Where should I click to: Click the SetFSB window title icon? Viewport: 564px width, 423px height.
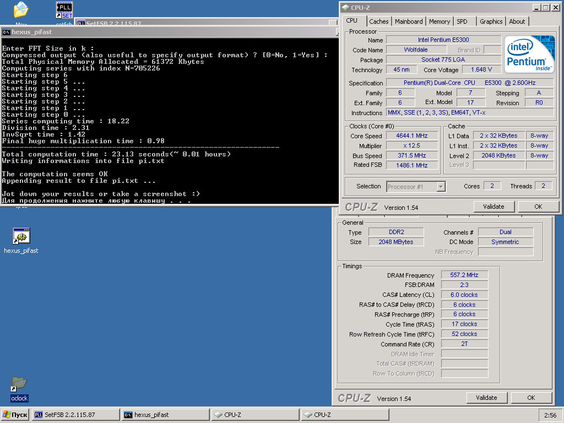pyautogui.click(x=80, y=23)
